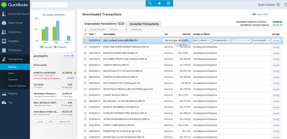This screenshot has height=139, width=287.
Task: Toggle the select-all transactions checkbox
Action: click(x=85, y=34)
